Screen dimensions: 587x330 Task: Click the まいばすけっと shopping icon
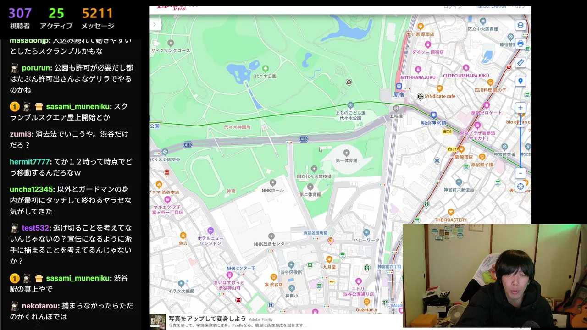(229, 276)
